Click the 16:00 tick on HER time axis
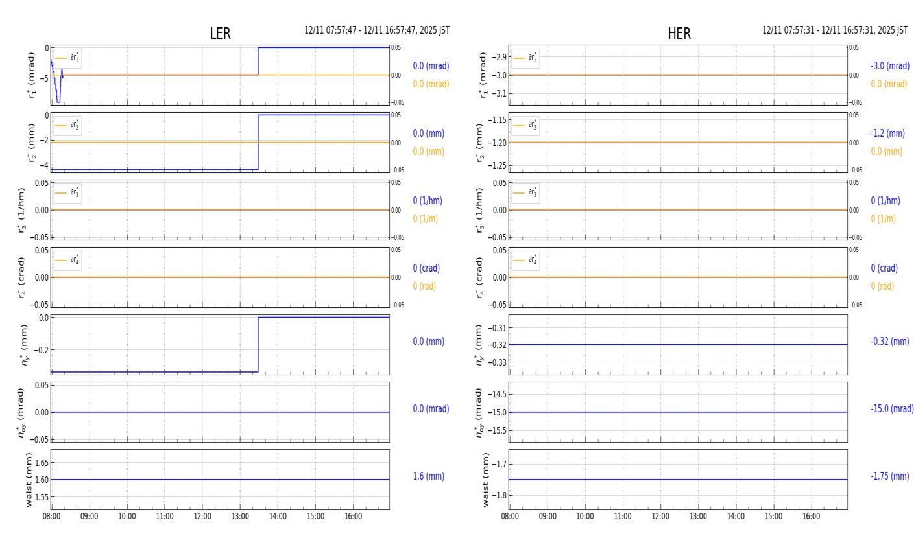Viewport: 916px width, 560px height. (x=811, y=517)
